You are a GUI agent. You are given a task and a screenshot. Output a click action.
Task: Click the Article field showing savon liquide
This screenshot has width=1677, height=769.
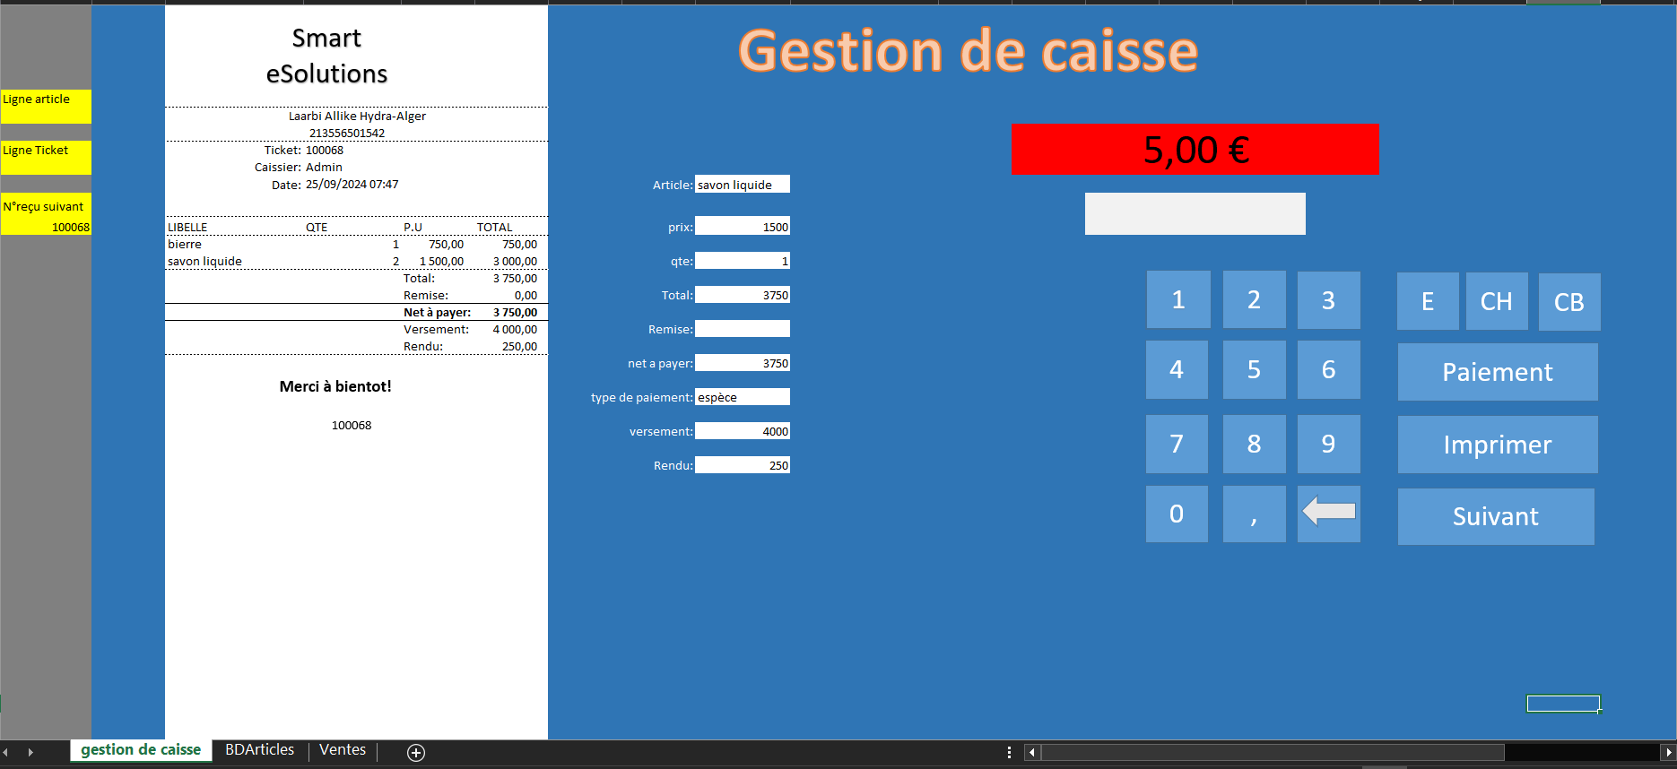pyautogui.click(x=743, y=185)
